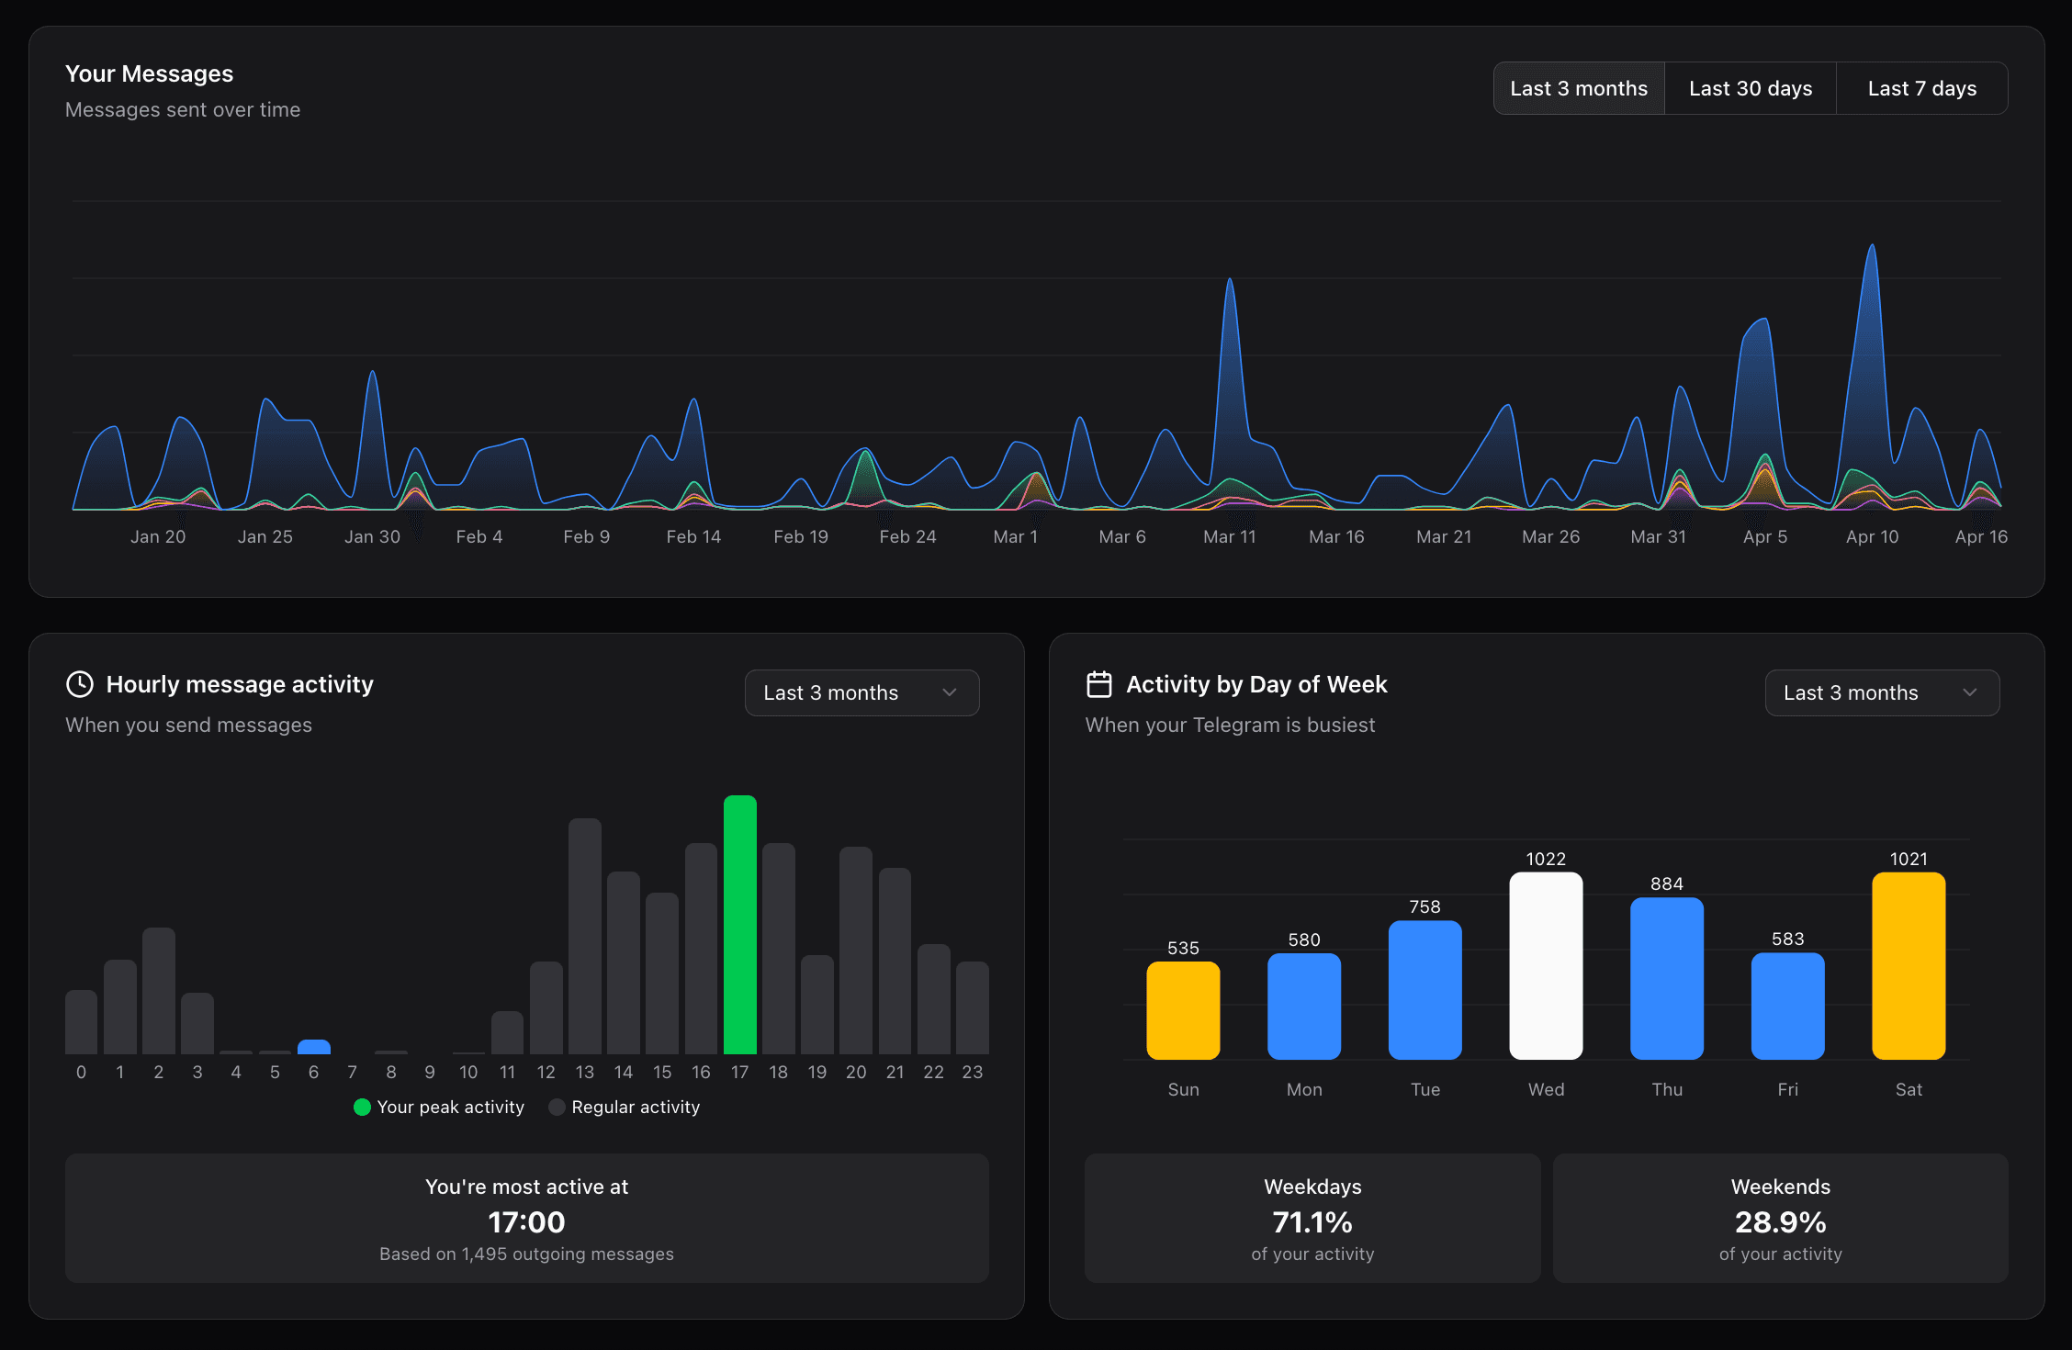Image resolution: width=2072 pixels, height=1350 pixels.
Task: Select the gray regular activity legend dot
Action: pyautogui.click(x=556, y=1107)
